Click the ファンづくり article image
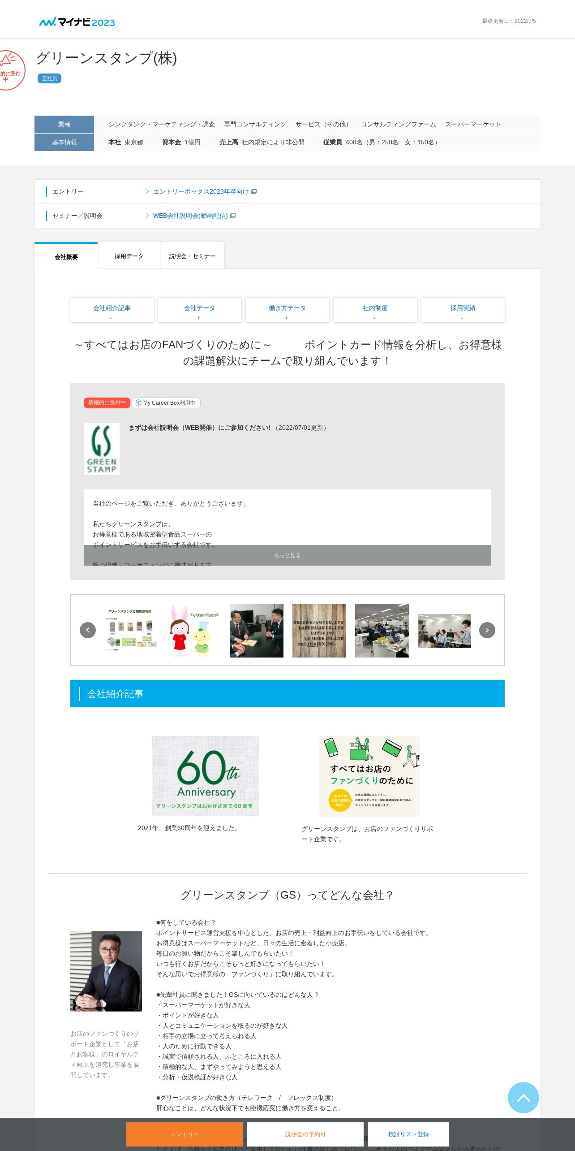This screenshot has width=575, height=1151. click(369, 776)
